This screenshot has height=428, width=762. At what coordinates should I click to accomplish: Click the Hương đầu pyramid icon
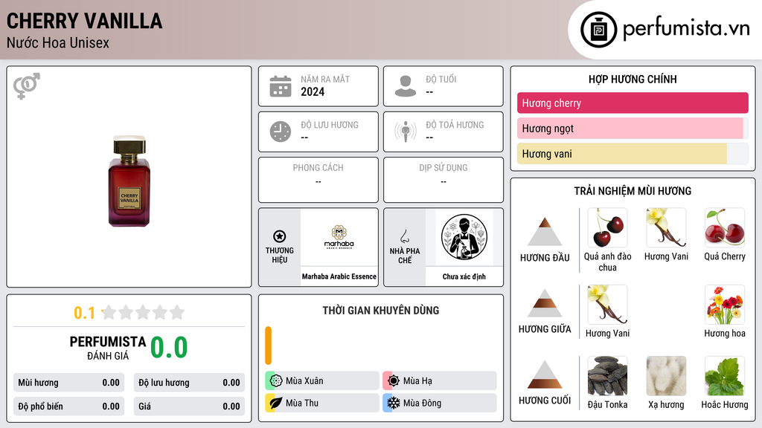click(545, 232)
